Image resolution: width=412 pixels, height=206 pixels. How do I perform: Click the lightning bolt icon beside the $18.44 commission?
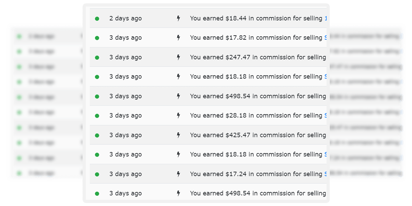coord(178,19)
